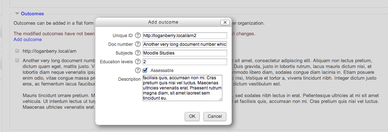
Task: Close the Add outcome dialog
Action: 225,23
